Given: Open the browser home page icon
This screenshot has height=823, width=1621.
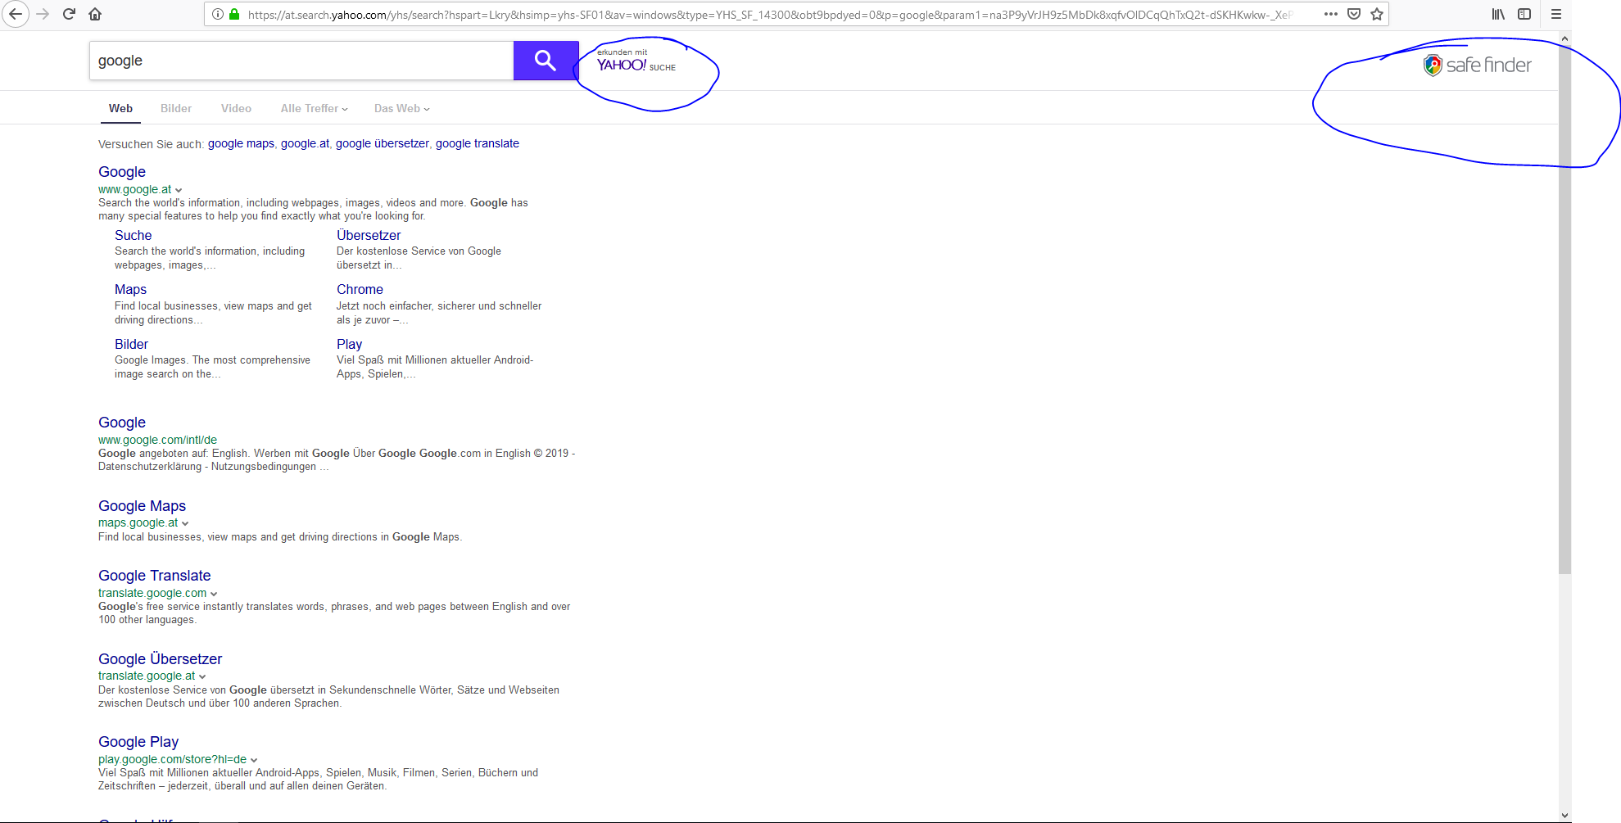Looking at the screenshot, I should [x=95, y=14].
